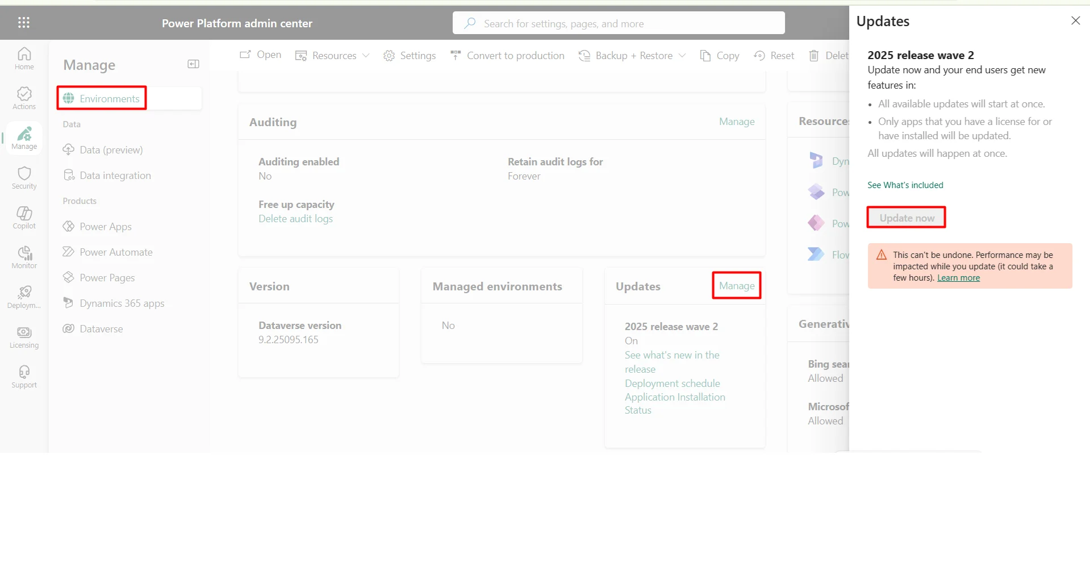Click the Support headset icon

pos(24,377)
